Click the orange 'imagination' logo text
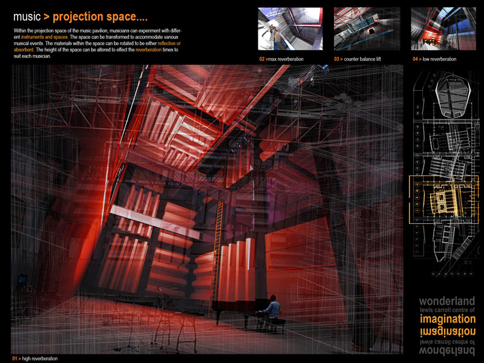484x363 pixels. [x=447, y=319]
